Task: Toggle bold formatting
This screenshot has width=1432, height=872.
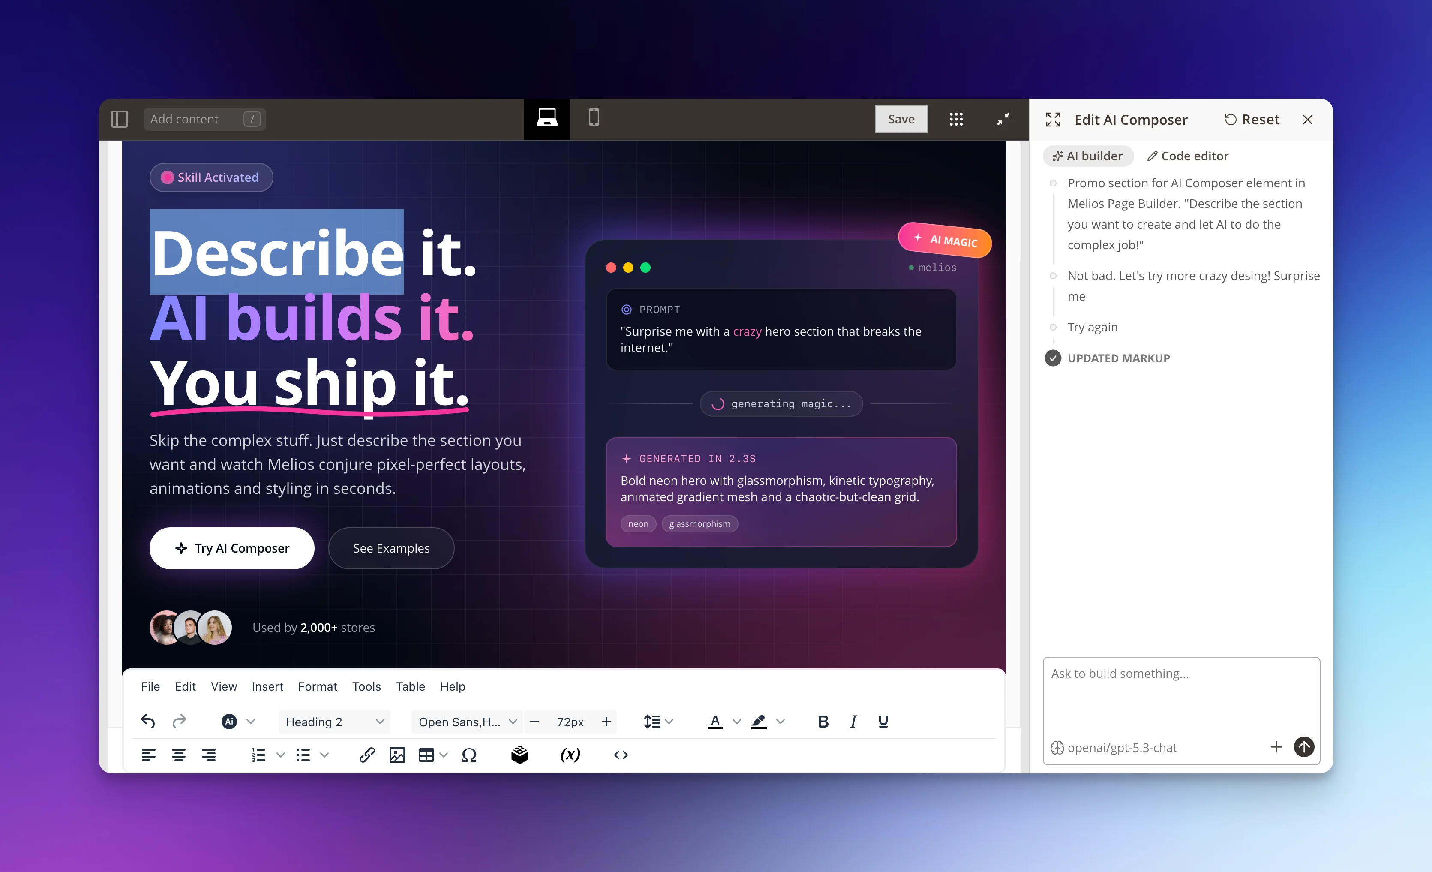Action: 823,722
